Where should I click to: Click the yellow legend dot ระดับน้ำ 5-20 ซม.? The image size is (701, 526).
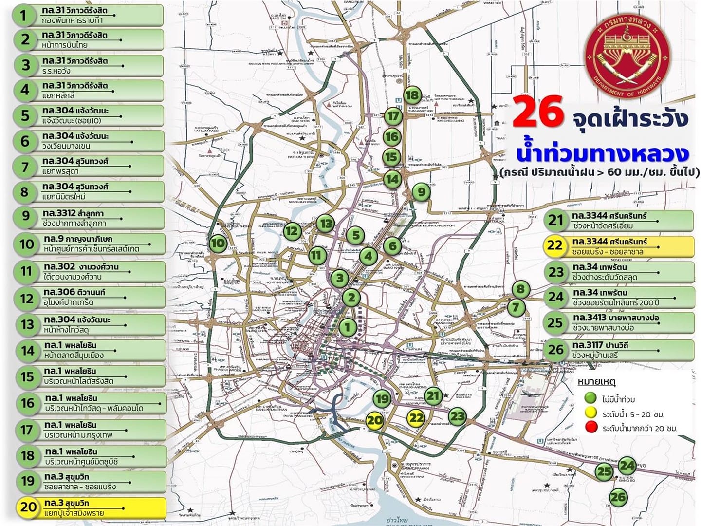click(590, 413)
